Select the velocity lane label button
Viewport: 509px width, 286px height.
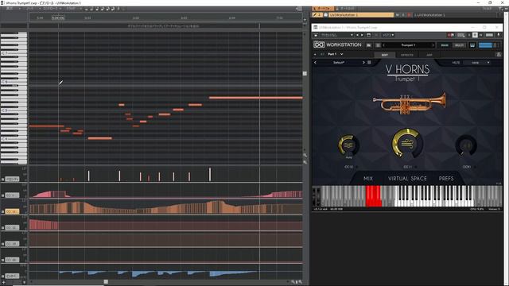(x=13, y=179)
